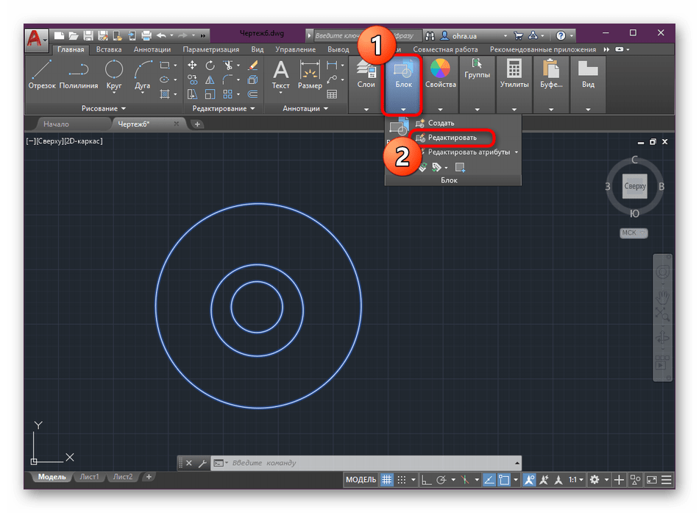Toggle ortho mode in status bar
Viewport: 699px width, 513px height.
pos(427,480)
